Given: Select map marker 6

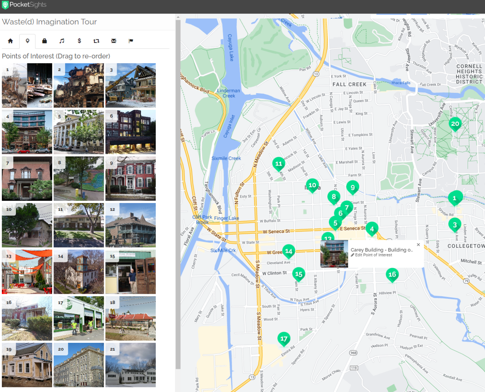Looking at the screenshot, I should click(x=339, y=214).
